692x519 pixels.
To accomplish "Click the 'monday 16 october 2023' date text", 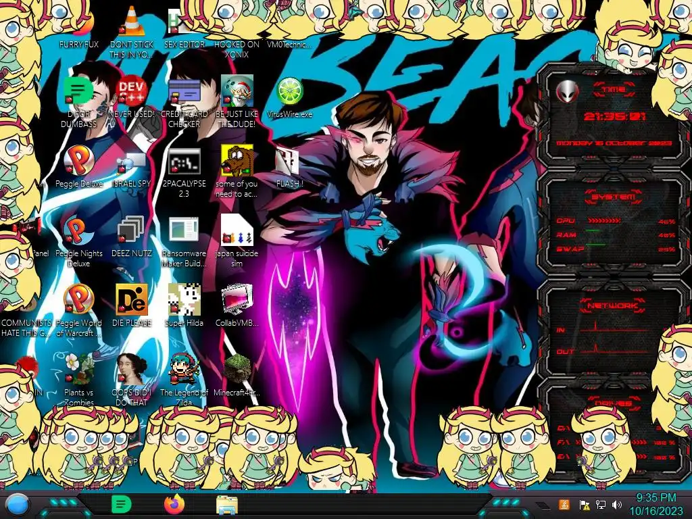I will coord(614,143).
